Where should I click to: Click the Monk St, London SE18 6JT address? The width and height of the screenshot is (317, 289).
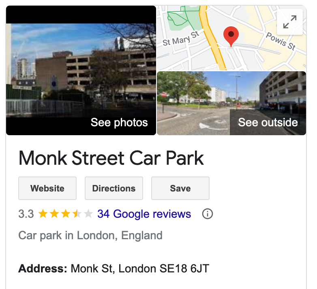pos(140,269)
